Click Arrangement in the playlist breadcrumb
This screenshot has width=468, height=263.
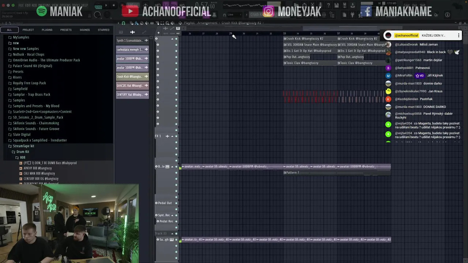point(207,23)
